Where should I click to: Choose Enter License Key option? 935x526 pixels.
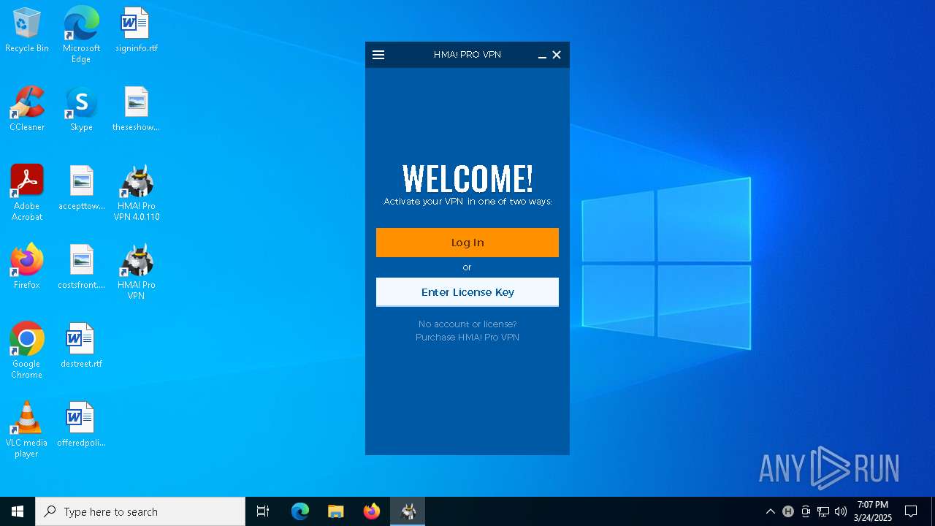(x=467, y=292)
